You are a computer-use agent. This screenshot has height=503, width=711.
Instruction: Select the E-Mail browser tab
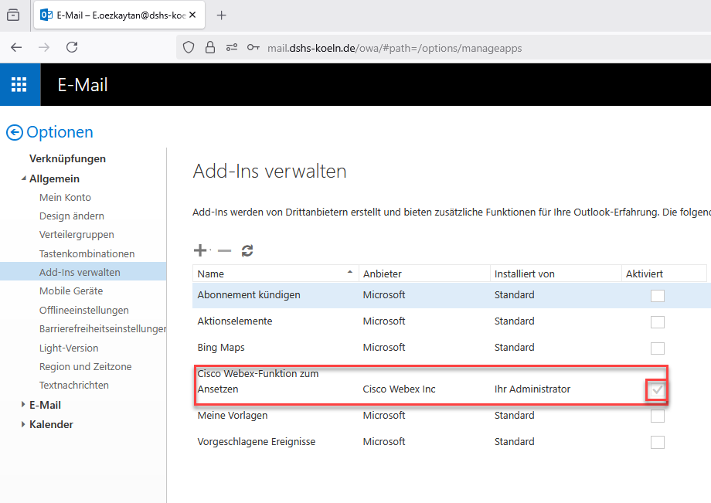coord(119,15)
